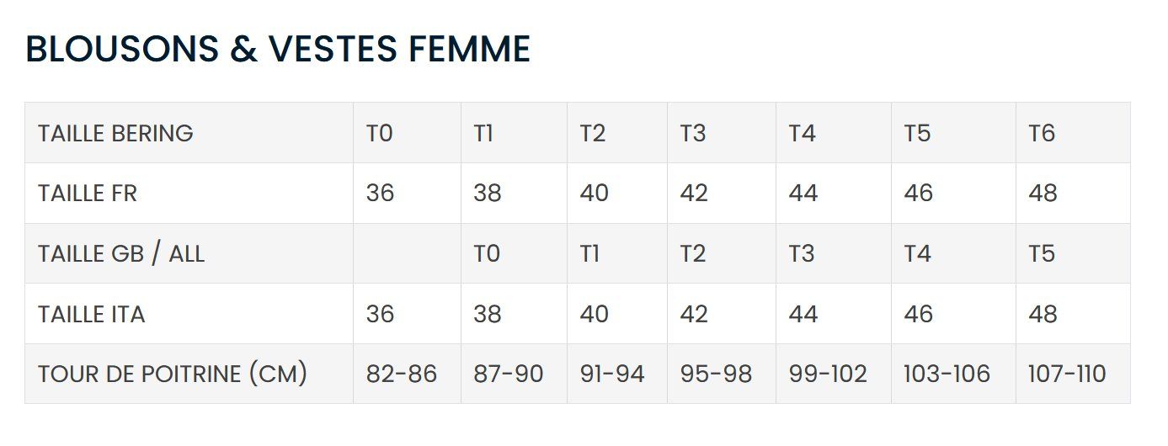Select the TAILLE BERING row label
This screenshot has width=1168, height=446.
[x=115, y=133]
